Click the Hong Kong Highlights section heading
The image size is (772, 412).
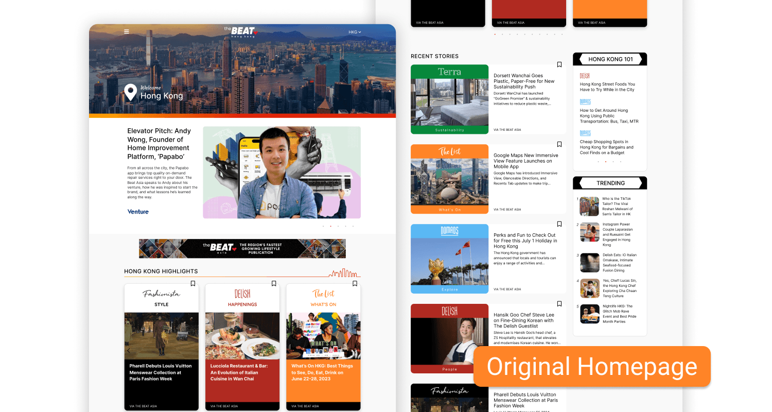click(161, 271)
